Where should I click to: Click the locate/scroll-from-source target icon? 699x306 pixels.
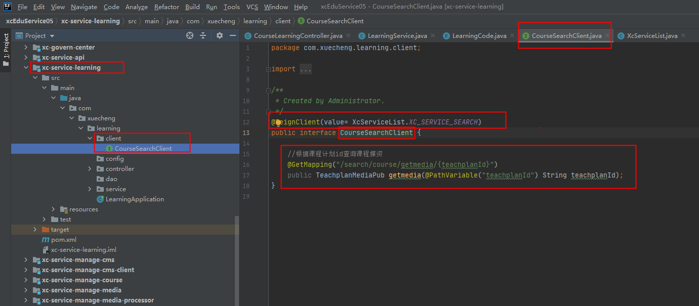pyautogui.click(x=190, y=35)
